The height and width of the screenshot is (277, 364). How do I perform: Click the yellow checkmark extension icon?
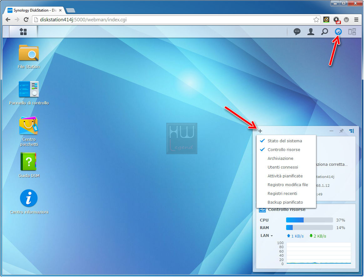[326, 20]
